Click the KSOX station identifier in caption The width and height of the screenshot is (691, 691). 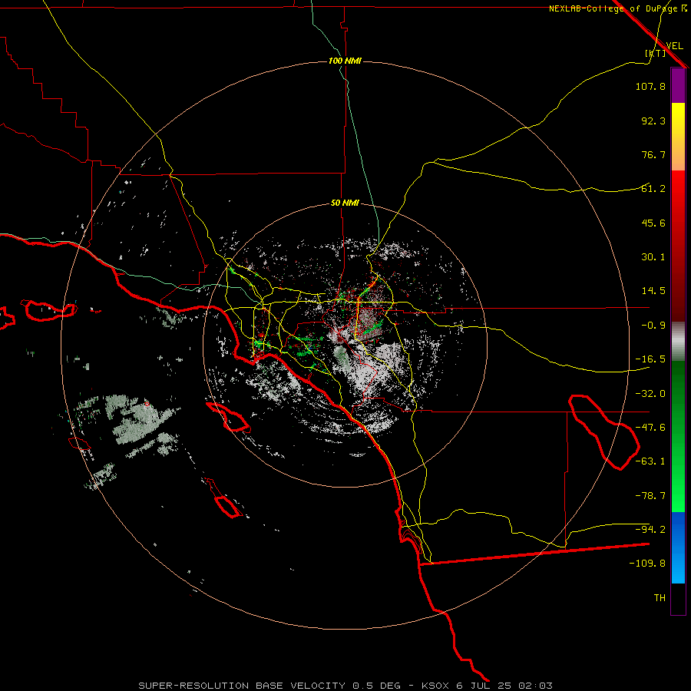(436, 686)
